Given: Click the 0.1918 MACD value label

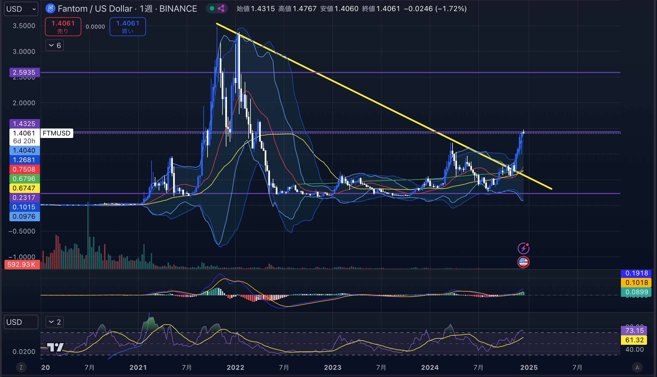Looking at the screenshot, I should point(636,273).
